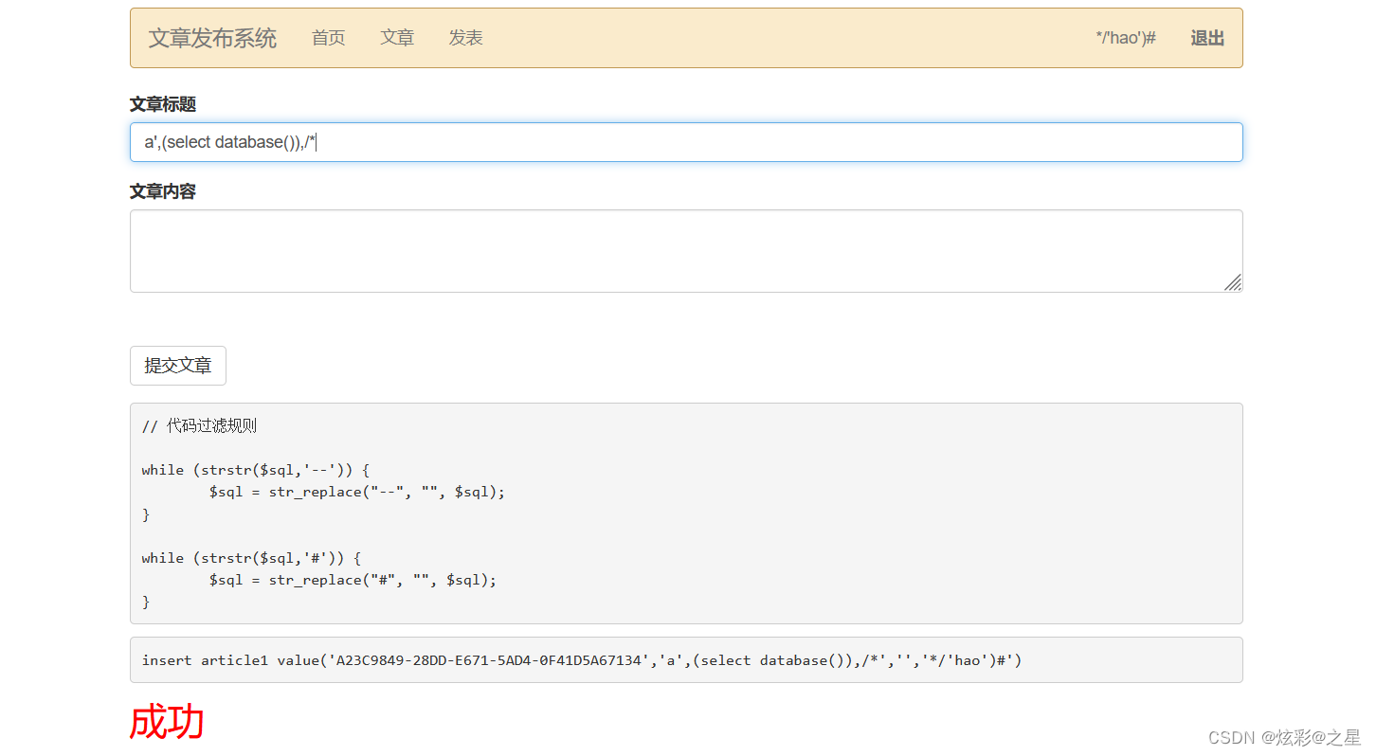Click 退出 to log out

(x=1207, y=38)
